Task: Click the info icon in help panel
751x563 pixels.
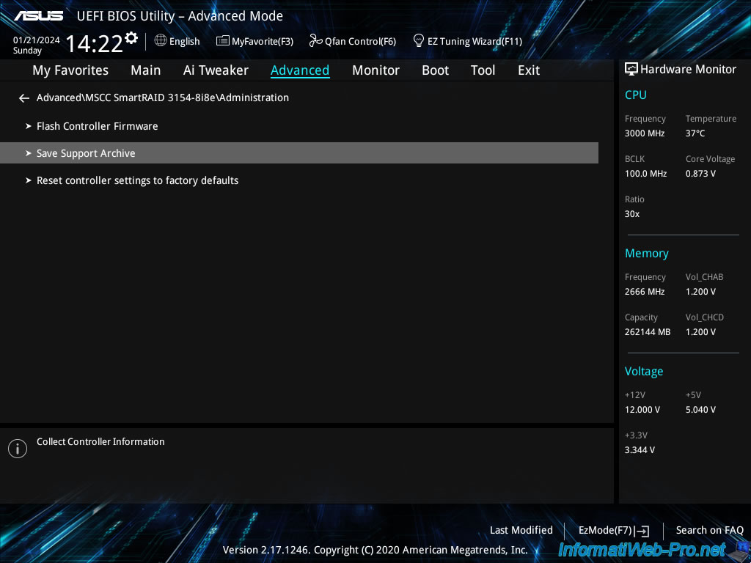Action: (x=18, y=449)
